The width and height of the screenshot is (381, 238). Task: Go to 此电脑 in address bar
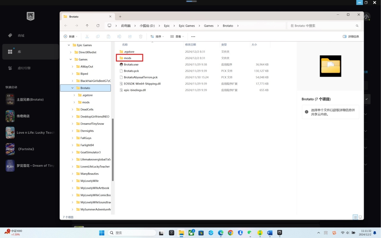click(x=126, y=26)
